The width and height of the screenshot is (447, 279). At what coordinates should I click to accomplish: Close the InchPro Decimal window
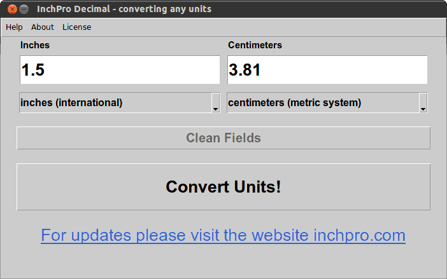point(11,9)
